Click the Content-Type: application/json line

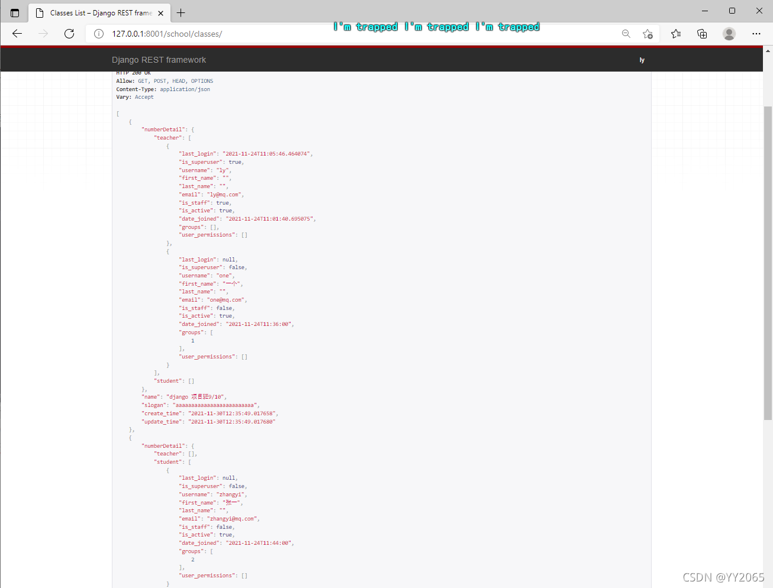pos(163,89)
